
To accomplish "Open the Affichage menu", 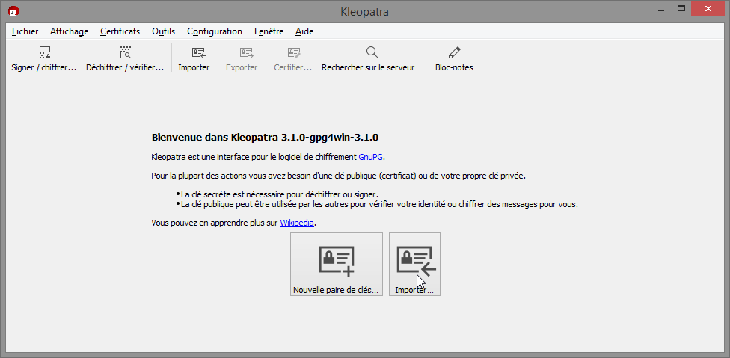I will (70, 31).
